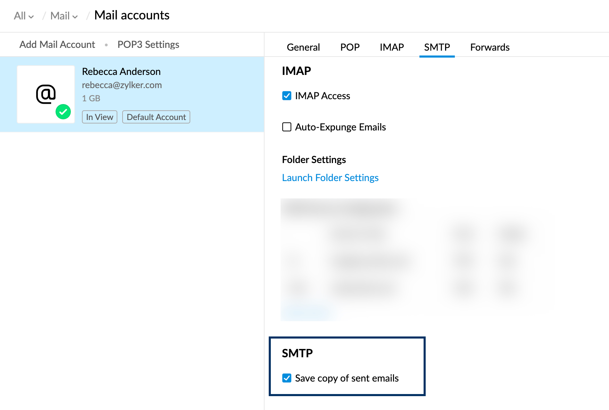Click the Mail accounts page title
The image size is (609, 410).
132,15
